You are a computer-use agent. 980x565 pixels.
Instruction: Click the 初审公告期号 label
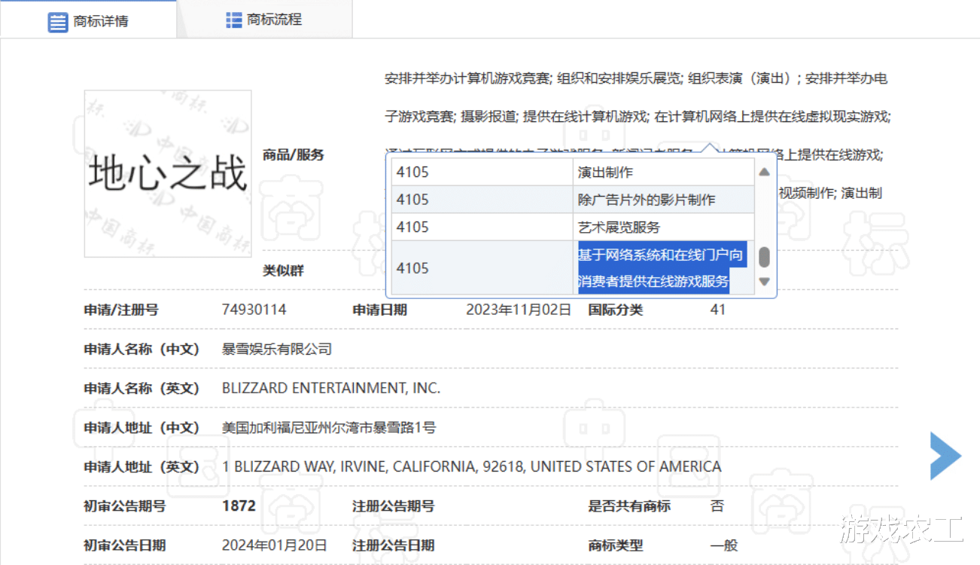click(x=125, y=506)
